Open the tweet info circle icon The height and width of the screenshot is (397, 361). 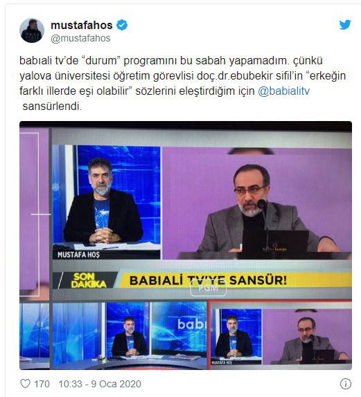click(x=346, y=384)
